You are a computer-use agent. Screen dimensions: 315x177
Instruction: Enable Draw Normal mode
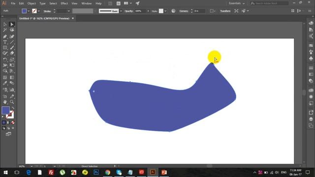(x=4, y=128)
